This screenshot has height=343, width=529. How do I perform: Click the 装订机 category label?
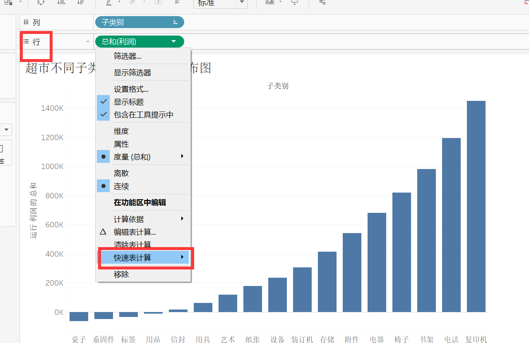coord(302,339)
